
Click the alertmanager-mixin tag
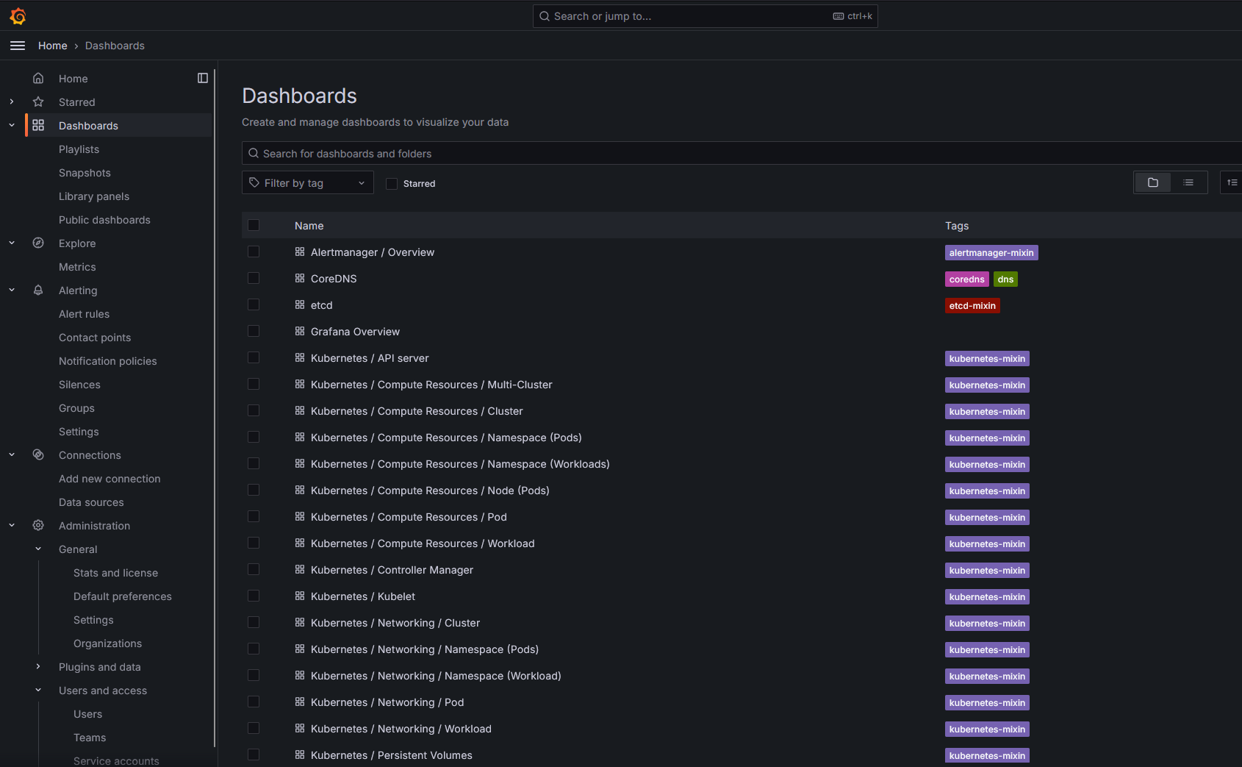point(991,253)
